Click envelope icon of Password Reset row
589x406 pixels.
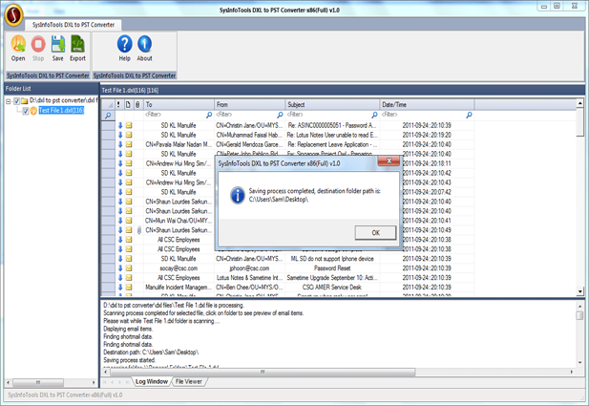tap(129, 268)
